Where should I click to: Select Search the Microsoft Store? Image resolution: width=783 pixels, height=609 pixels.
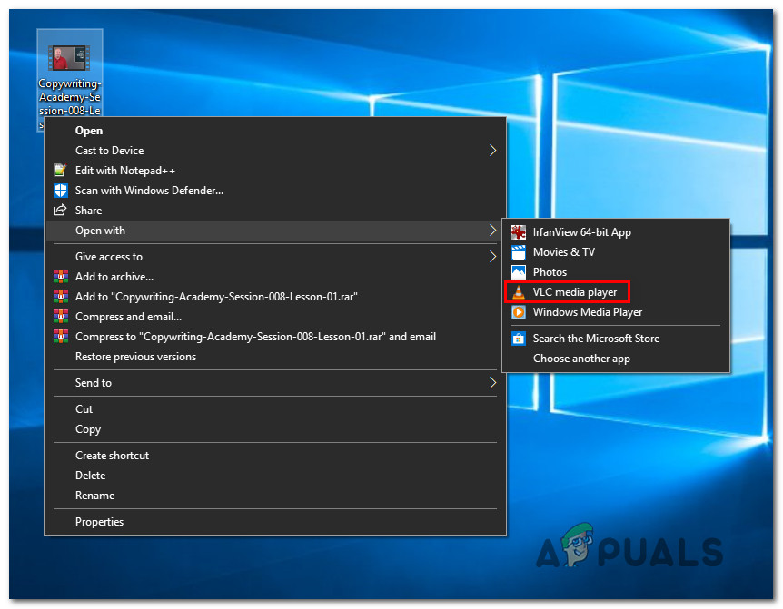click(x=616, y=339)
